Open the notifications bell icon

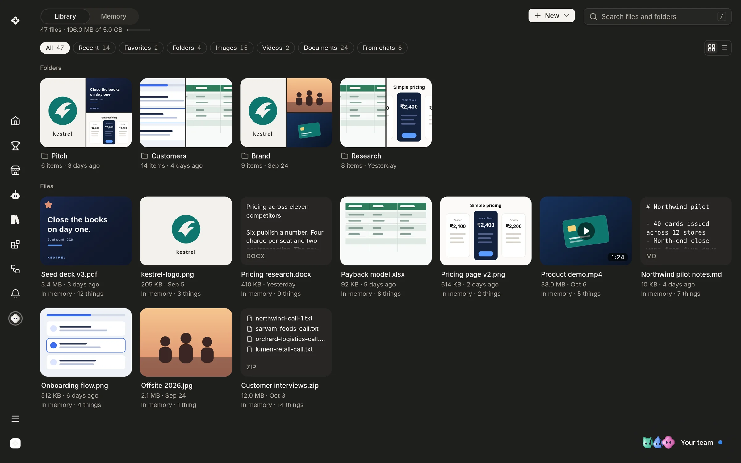[x=15, y=294]
